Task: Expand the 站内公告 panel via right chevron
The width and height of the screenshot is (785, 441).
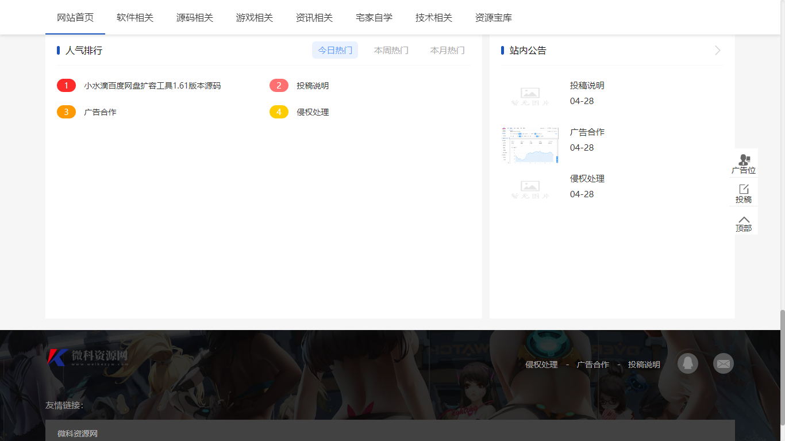Action: 717,50
